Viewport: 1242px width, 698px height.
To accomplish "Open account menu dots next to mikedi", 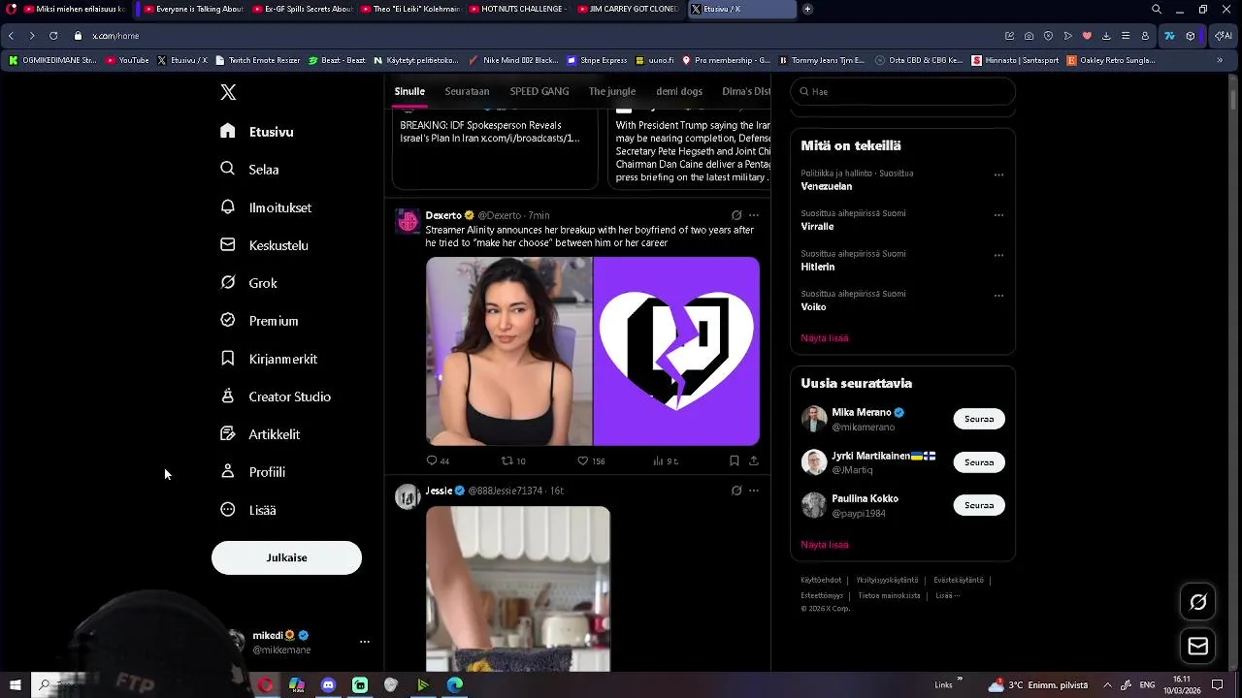I will pos(365,642).
